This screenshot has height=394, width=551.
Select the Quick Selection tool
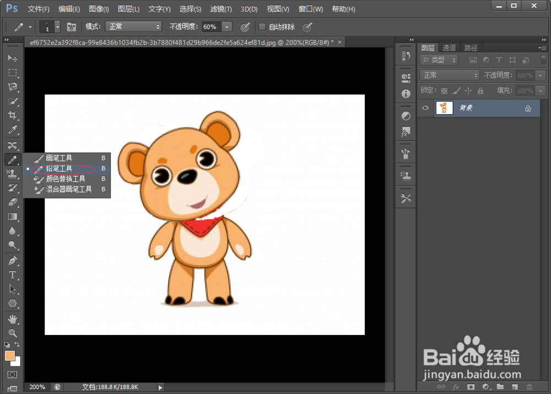click(x=13, y=101)
